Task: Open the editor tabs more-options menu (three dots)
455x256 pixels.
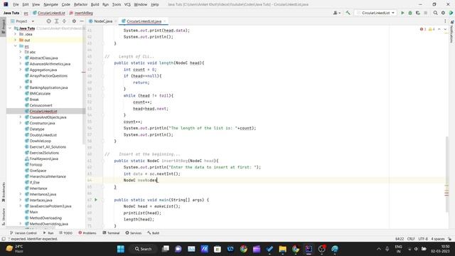Action: [445, 21]
